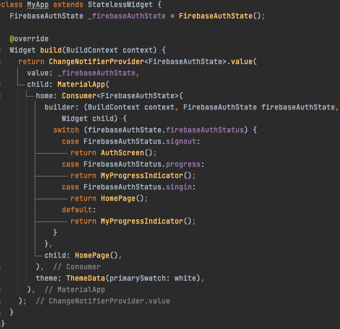340x329 pixels.
Task: Click the FirebaseAuthState() constructor call
Action: 220,16
